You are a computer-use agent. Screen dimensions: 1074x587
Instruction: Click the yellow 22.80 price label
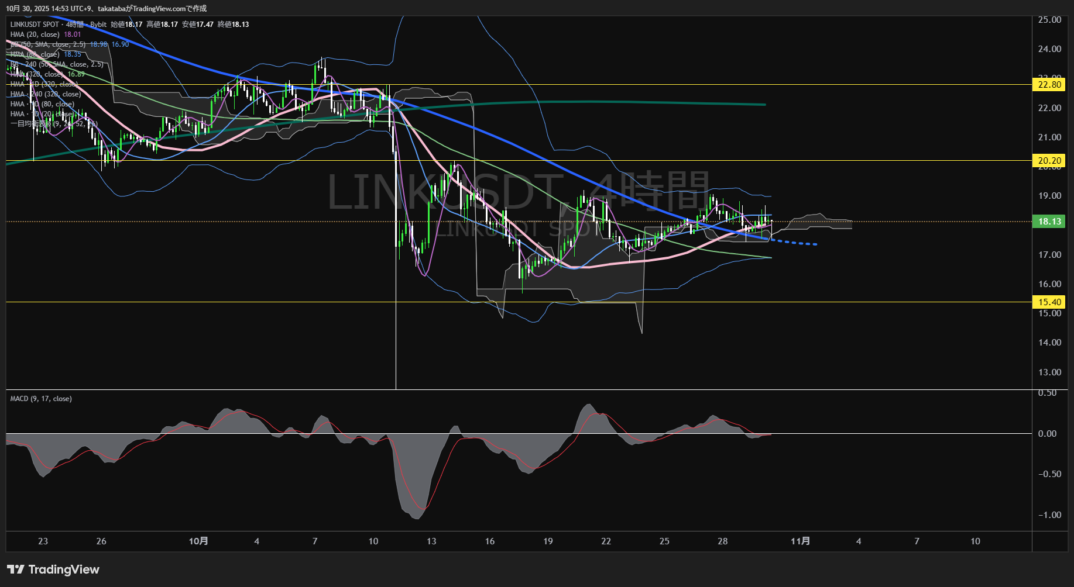tap(1049, 85)
